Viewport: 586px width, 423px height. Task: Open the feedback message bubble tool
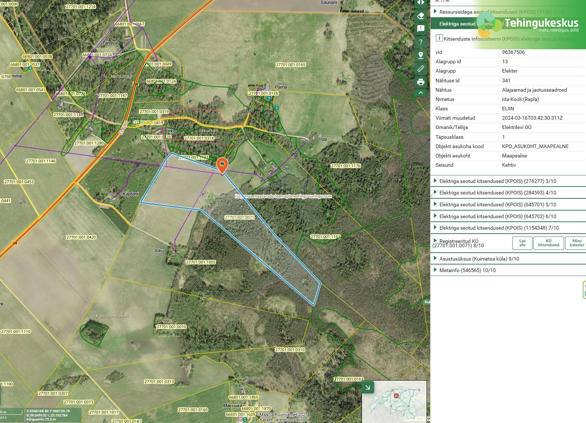point(421,29)
